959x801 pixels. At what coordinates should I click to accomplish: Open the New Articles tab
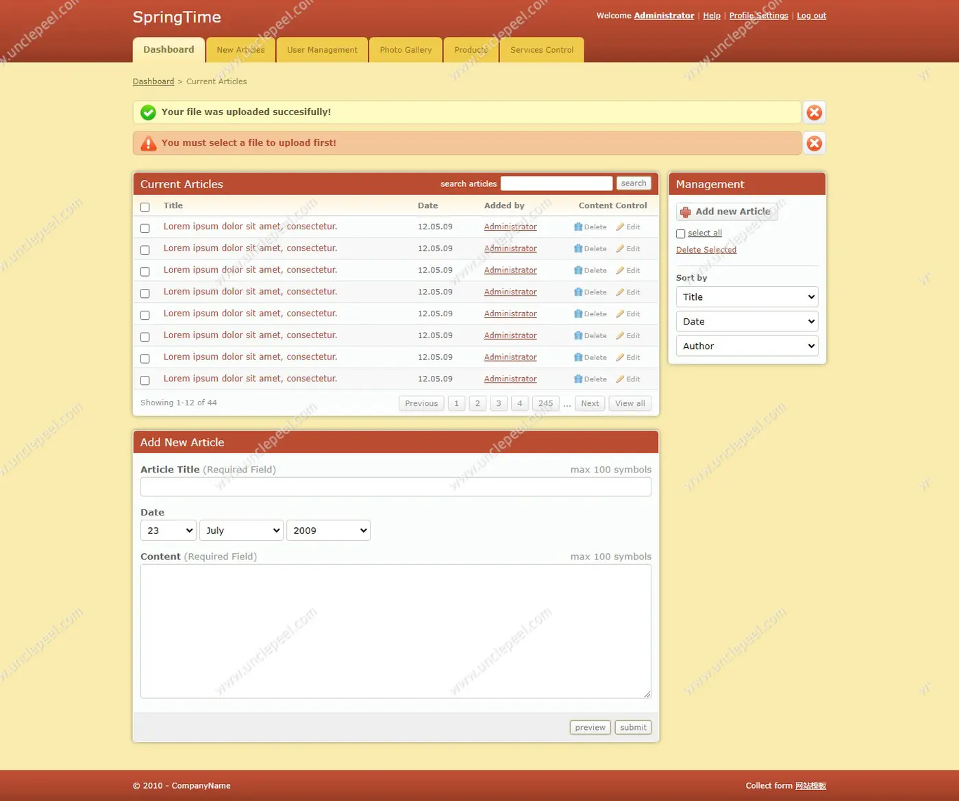tap(240, 50)
